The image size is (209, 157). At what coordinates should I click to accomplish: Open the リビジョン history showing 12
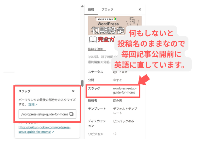[x=115, y=134]
